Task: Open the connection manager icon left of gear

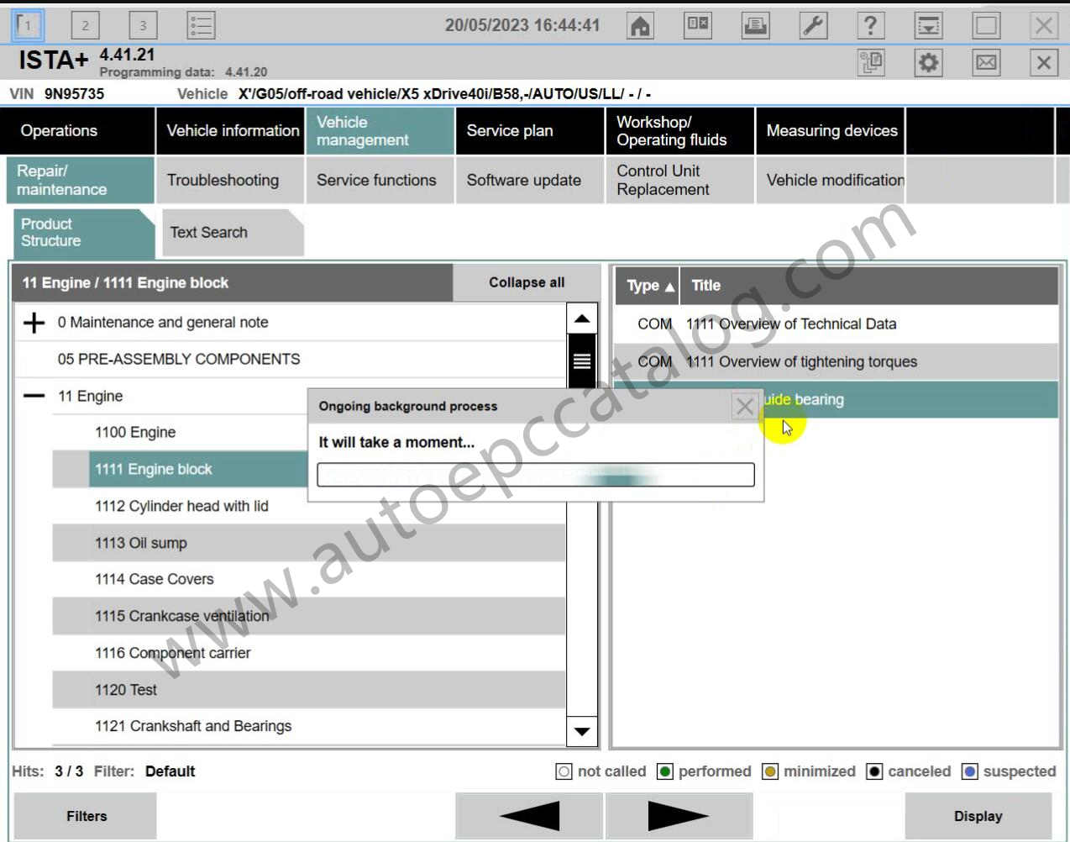Action: (x=871, y=62)
